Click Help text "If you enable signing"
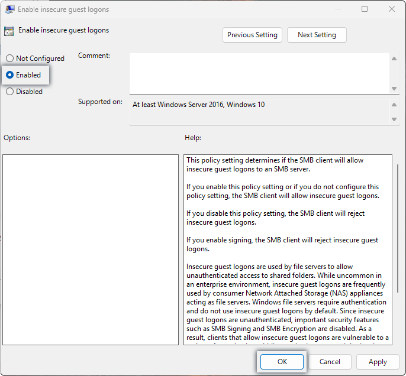Image resolution: width=406 pixels, height=376 pixels. tap(282, 244)
